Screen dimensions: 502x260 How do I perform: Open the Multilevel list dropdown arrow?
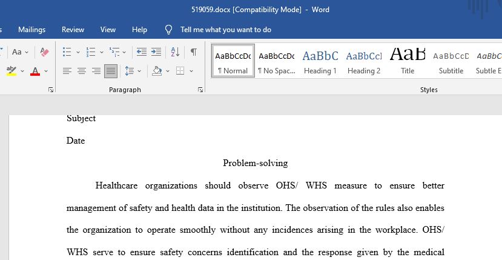[x=124, y=52]
